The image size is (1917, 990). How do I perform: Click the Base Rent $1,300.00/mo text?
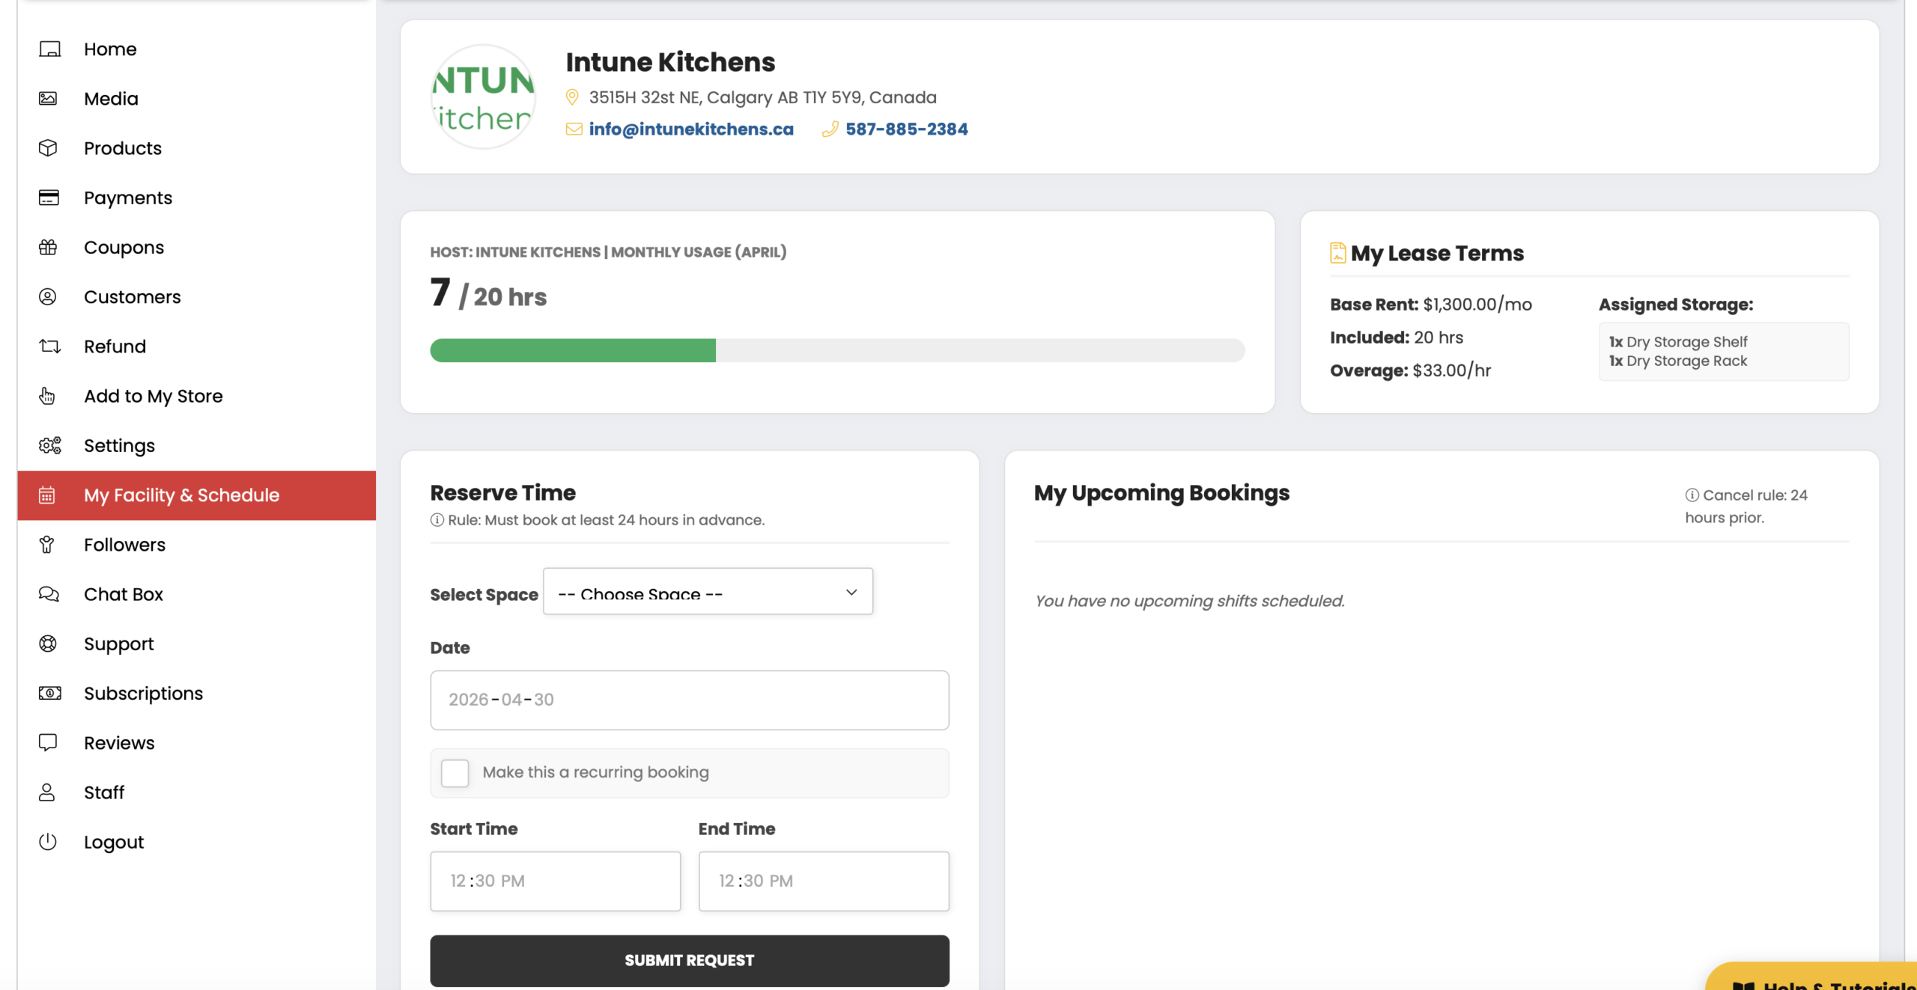coord(1431,305)
